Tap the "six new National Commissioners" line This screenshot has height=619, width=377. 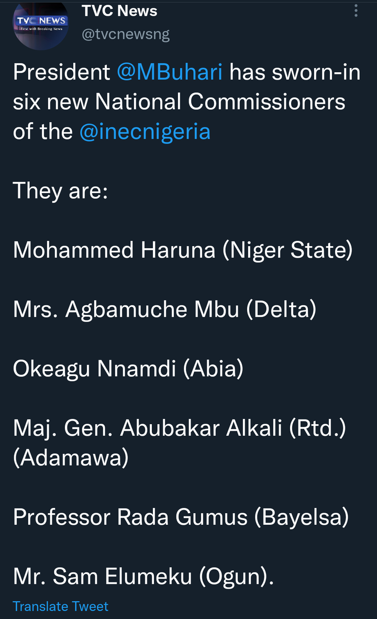click(x=179, y=102)
